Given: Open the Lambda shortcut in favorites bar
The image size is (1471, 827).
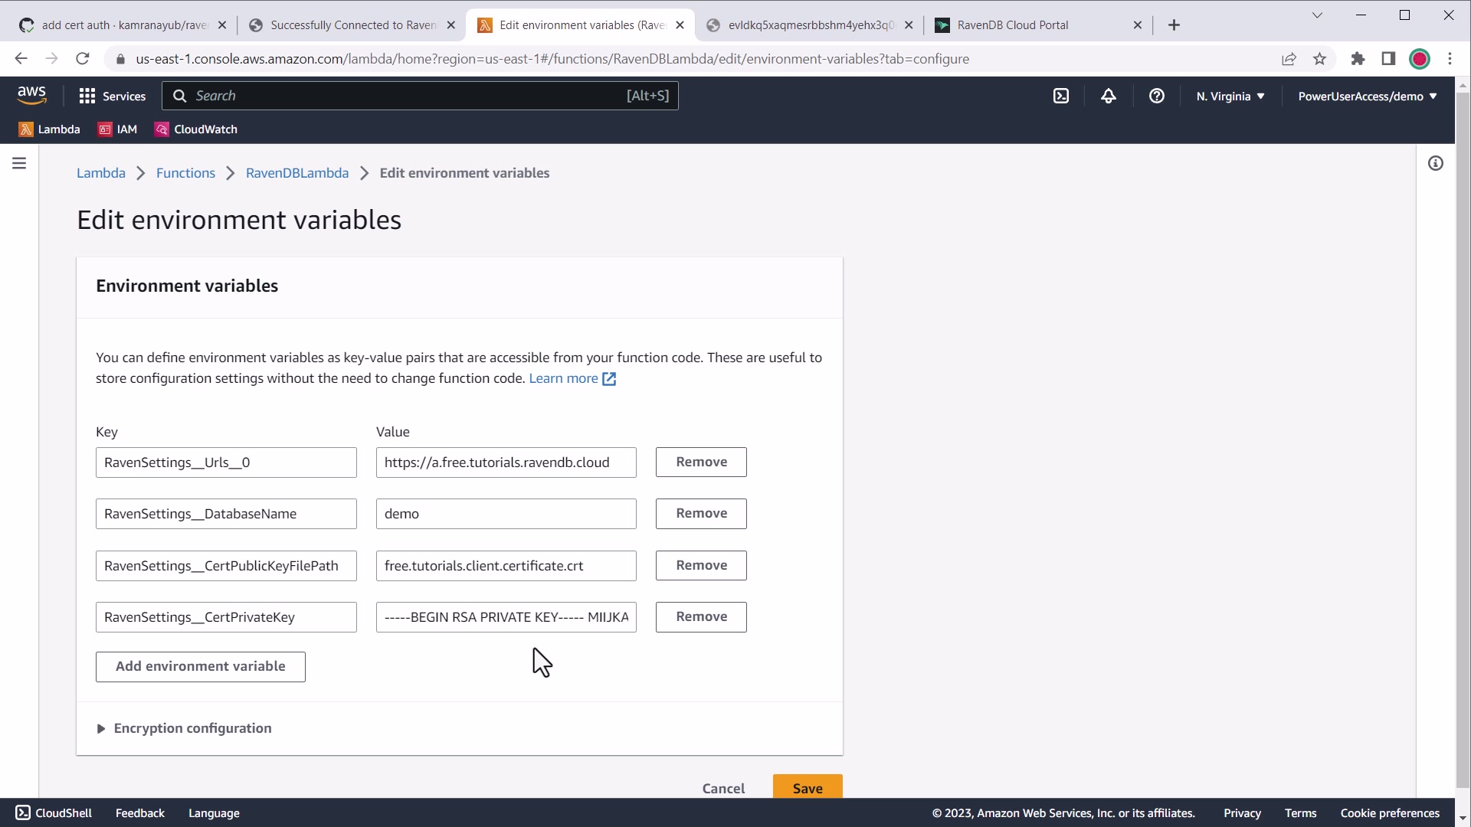Looking at the screenshot, I should (50, 129).
